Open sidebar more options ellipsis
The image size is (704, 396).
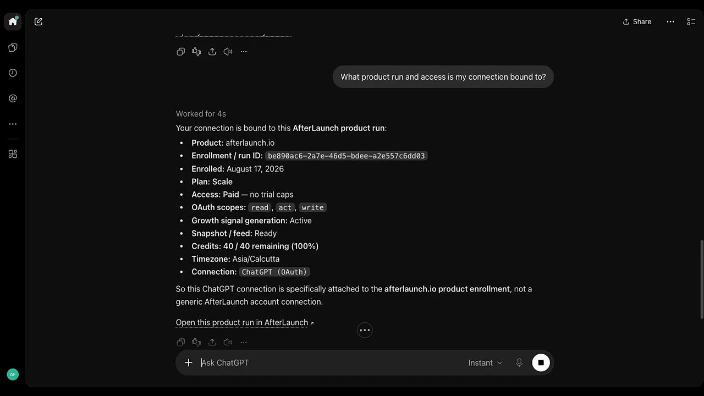click(x=13, y=124)
